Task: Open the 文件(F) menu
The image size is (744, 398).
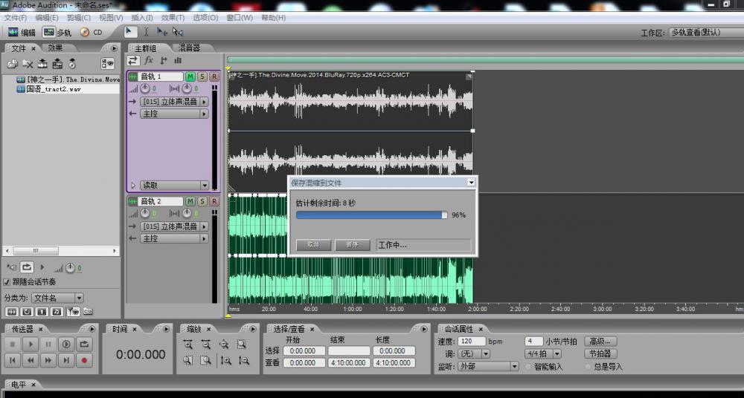Action: click(15, 18)
